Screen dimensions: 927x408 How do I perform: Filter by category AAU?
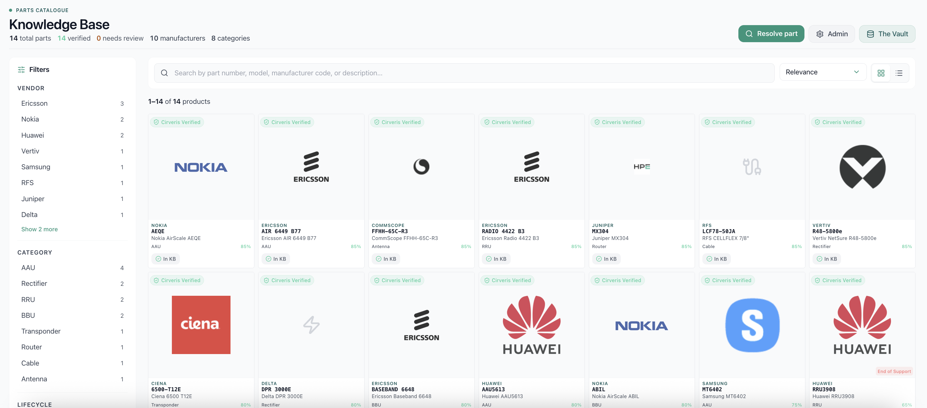(72, 268)
